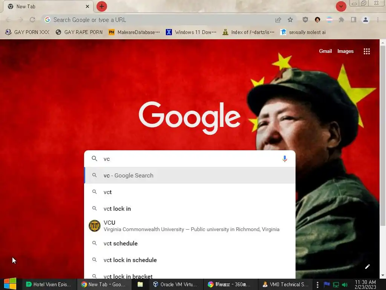Open the Index of /~dartz/is bookmark
386x290 pixels.
(x=248, y=32)
